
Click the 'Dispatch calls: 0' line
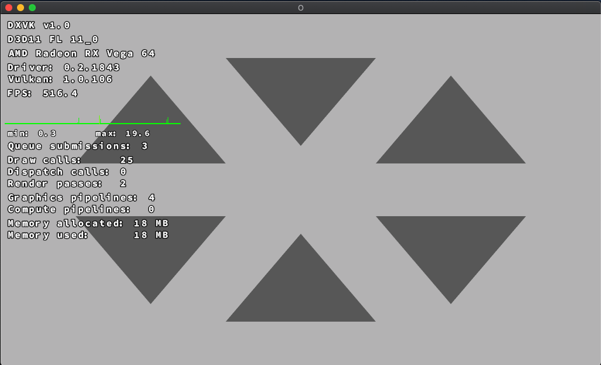[x=67, y=172]
